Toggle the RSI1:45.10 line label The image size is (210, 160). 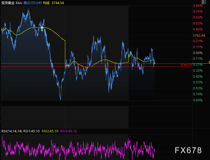(32, 131)
